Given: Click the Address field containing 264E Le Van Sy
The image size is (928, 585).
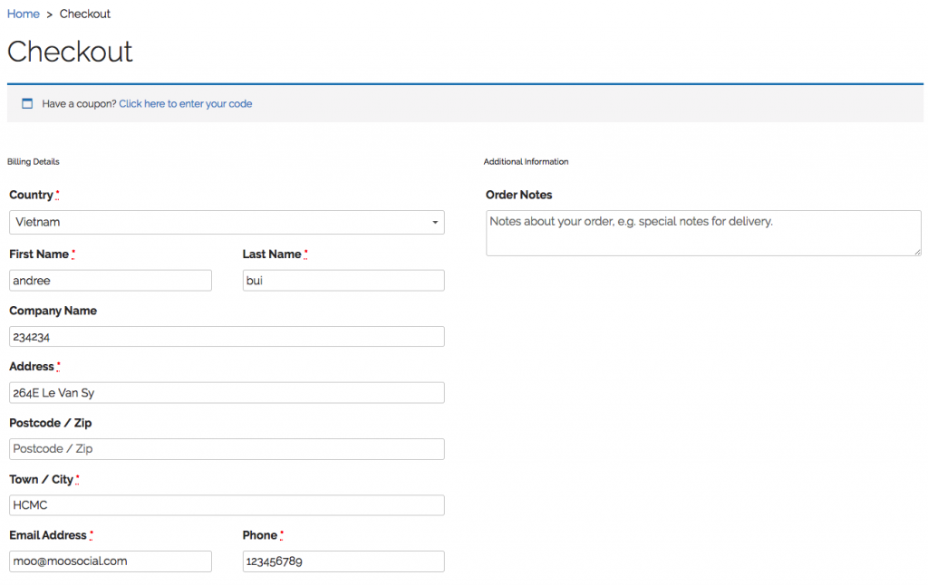Looking at the screenshot, I should (227, 393).
